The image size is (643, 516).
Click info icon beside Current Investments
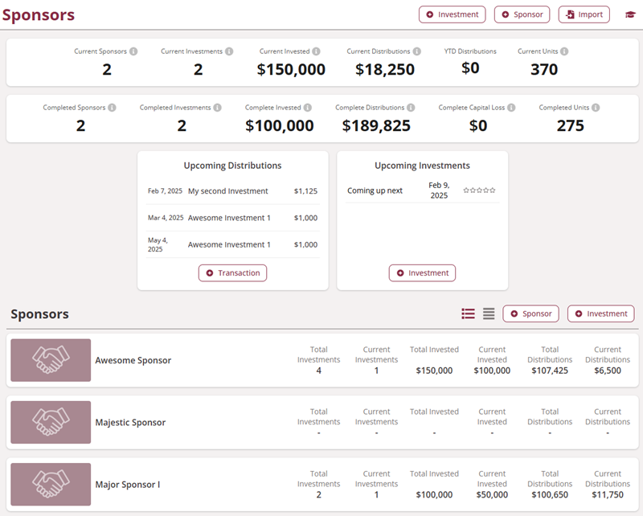[x=229, y=51]
